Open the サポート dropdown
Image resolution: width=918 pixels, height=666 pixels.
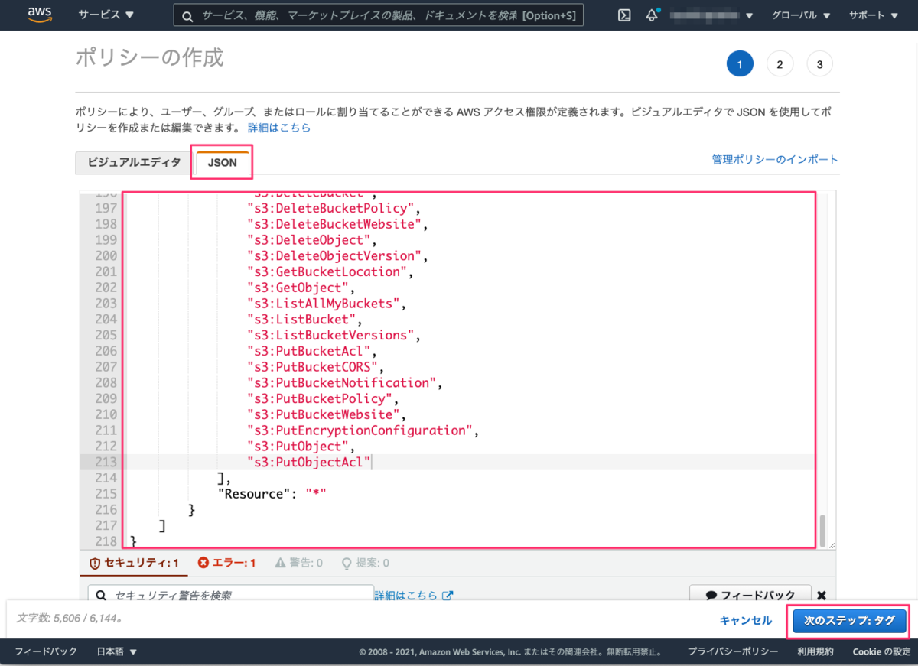coord(871,15)
